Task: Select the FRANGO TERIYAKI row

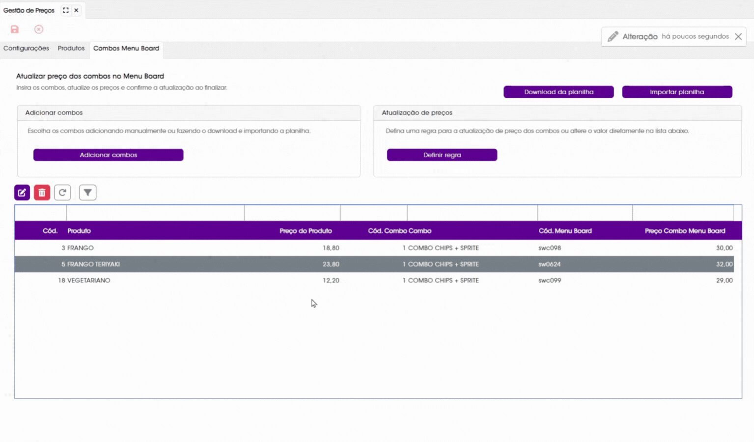Action: (x=374, y=264)
